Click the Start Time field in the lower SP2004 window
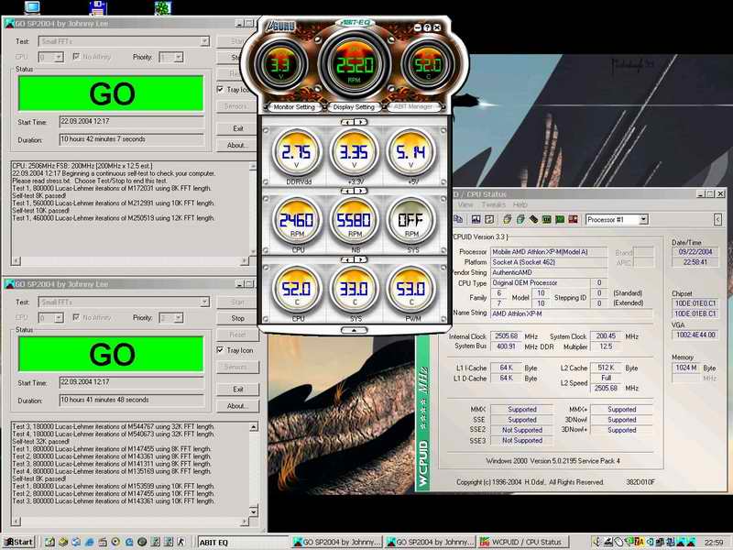This screenshot has height=550, width=733. pyautogui.click(x=132, y=382)
